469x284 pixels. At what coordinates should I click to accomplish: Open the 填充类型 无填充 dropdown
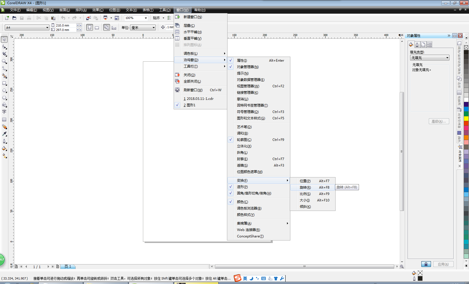tap(430, 58)
